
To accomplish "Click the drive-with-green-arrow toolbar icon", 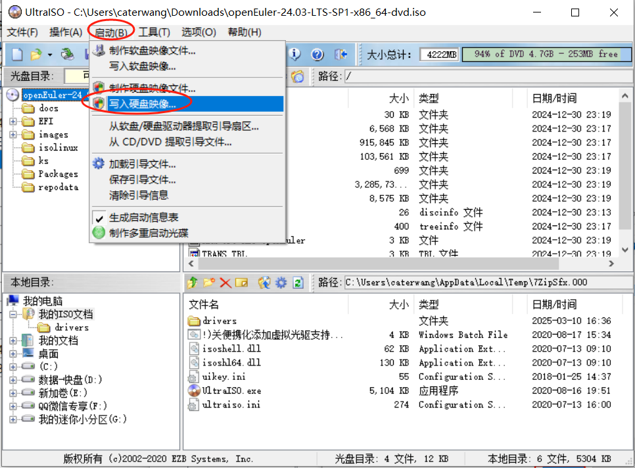I will point(67,55).
